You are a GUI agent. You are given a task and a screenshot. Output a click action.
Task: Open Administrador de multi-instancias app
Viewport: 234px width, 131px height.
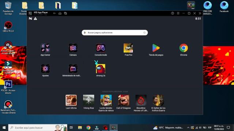(73, 69)
